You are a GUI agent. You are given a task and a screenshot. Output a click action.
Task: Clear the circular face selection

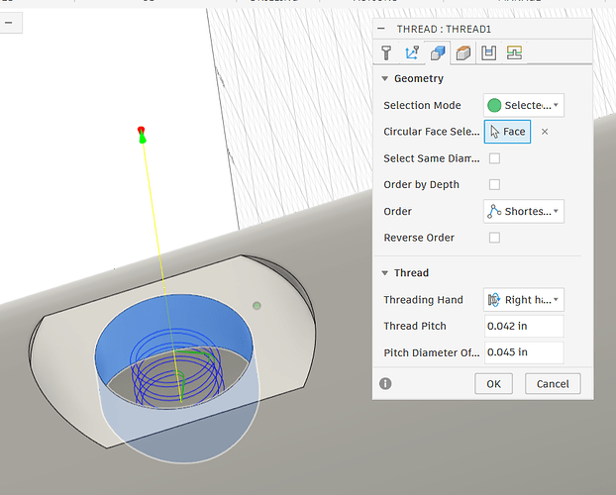(545, 132)
